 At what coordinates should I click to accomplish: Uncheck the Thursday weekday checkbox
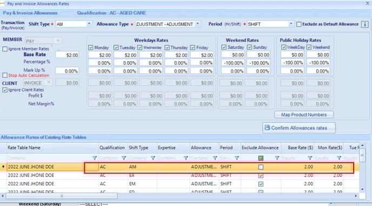click(x=167, y=48)
